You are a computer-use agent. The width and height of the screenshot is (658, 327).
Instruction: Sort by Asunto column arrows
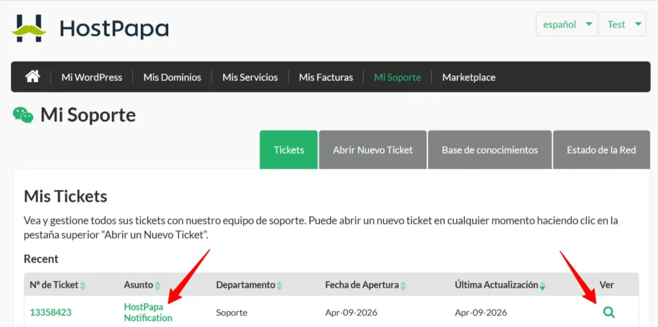(x=158, y=285)
